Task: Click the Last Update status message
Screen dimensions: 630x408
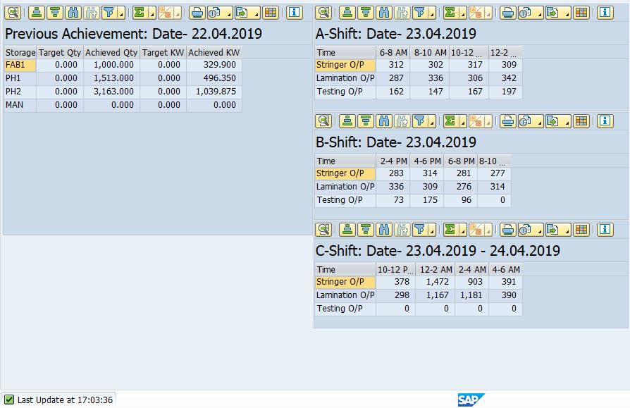Action: pyautogui.click(x=56, y=400)
